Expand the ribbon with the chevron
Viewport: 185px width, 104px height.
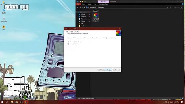tap(180, 4)
